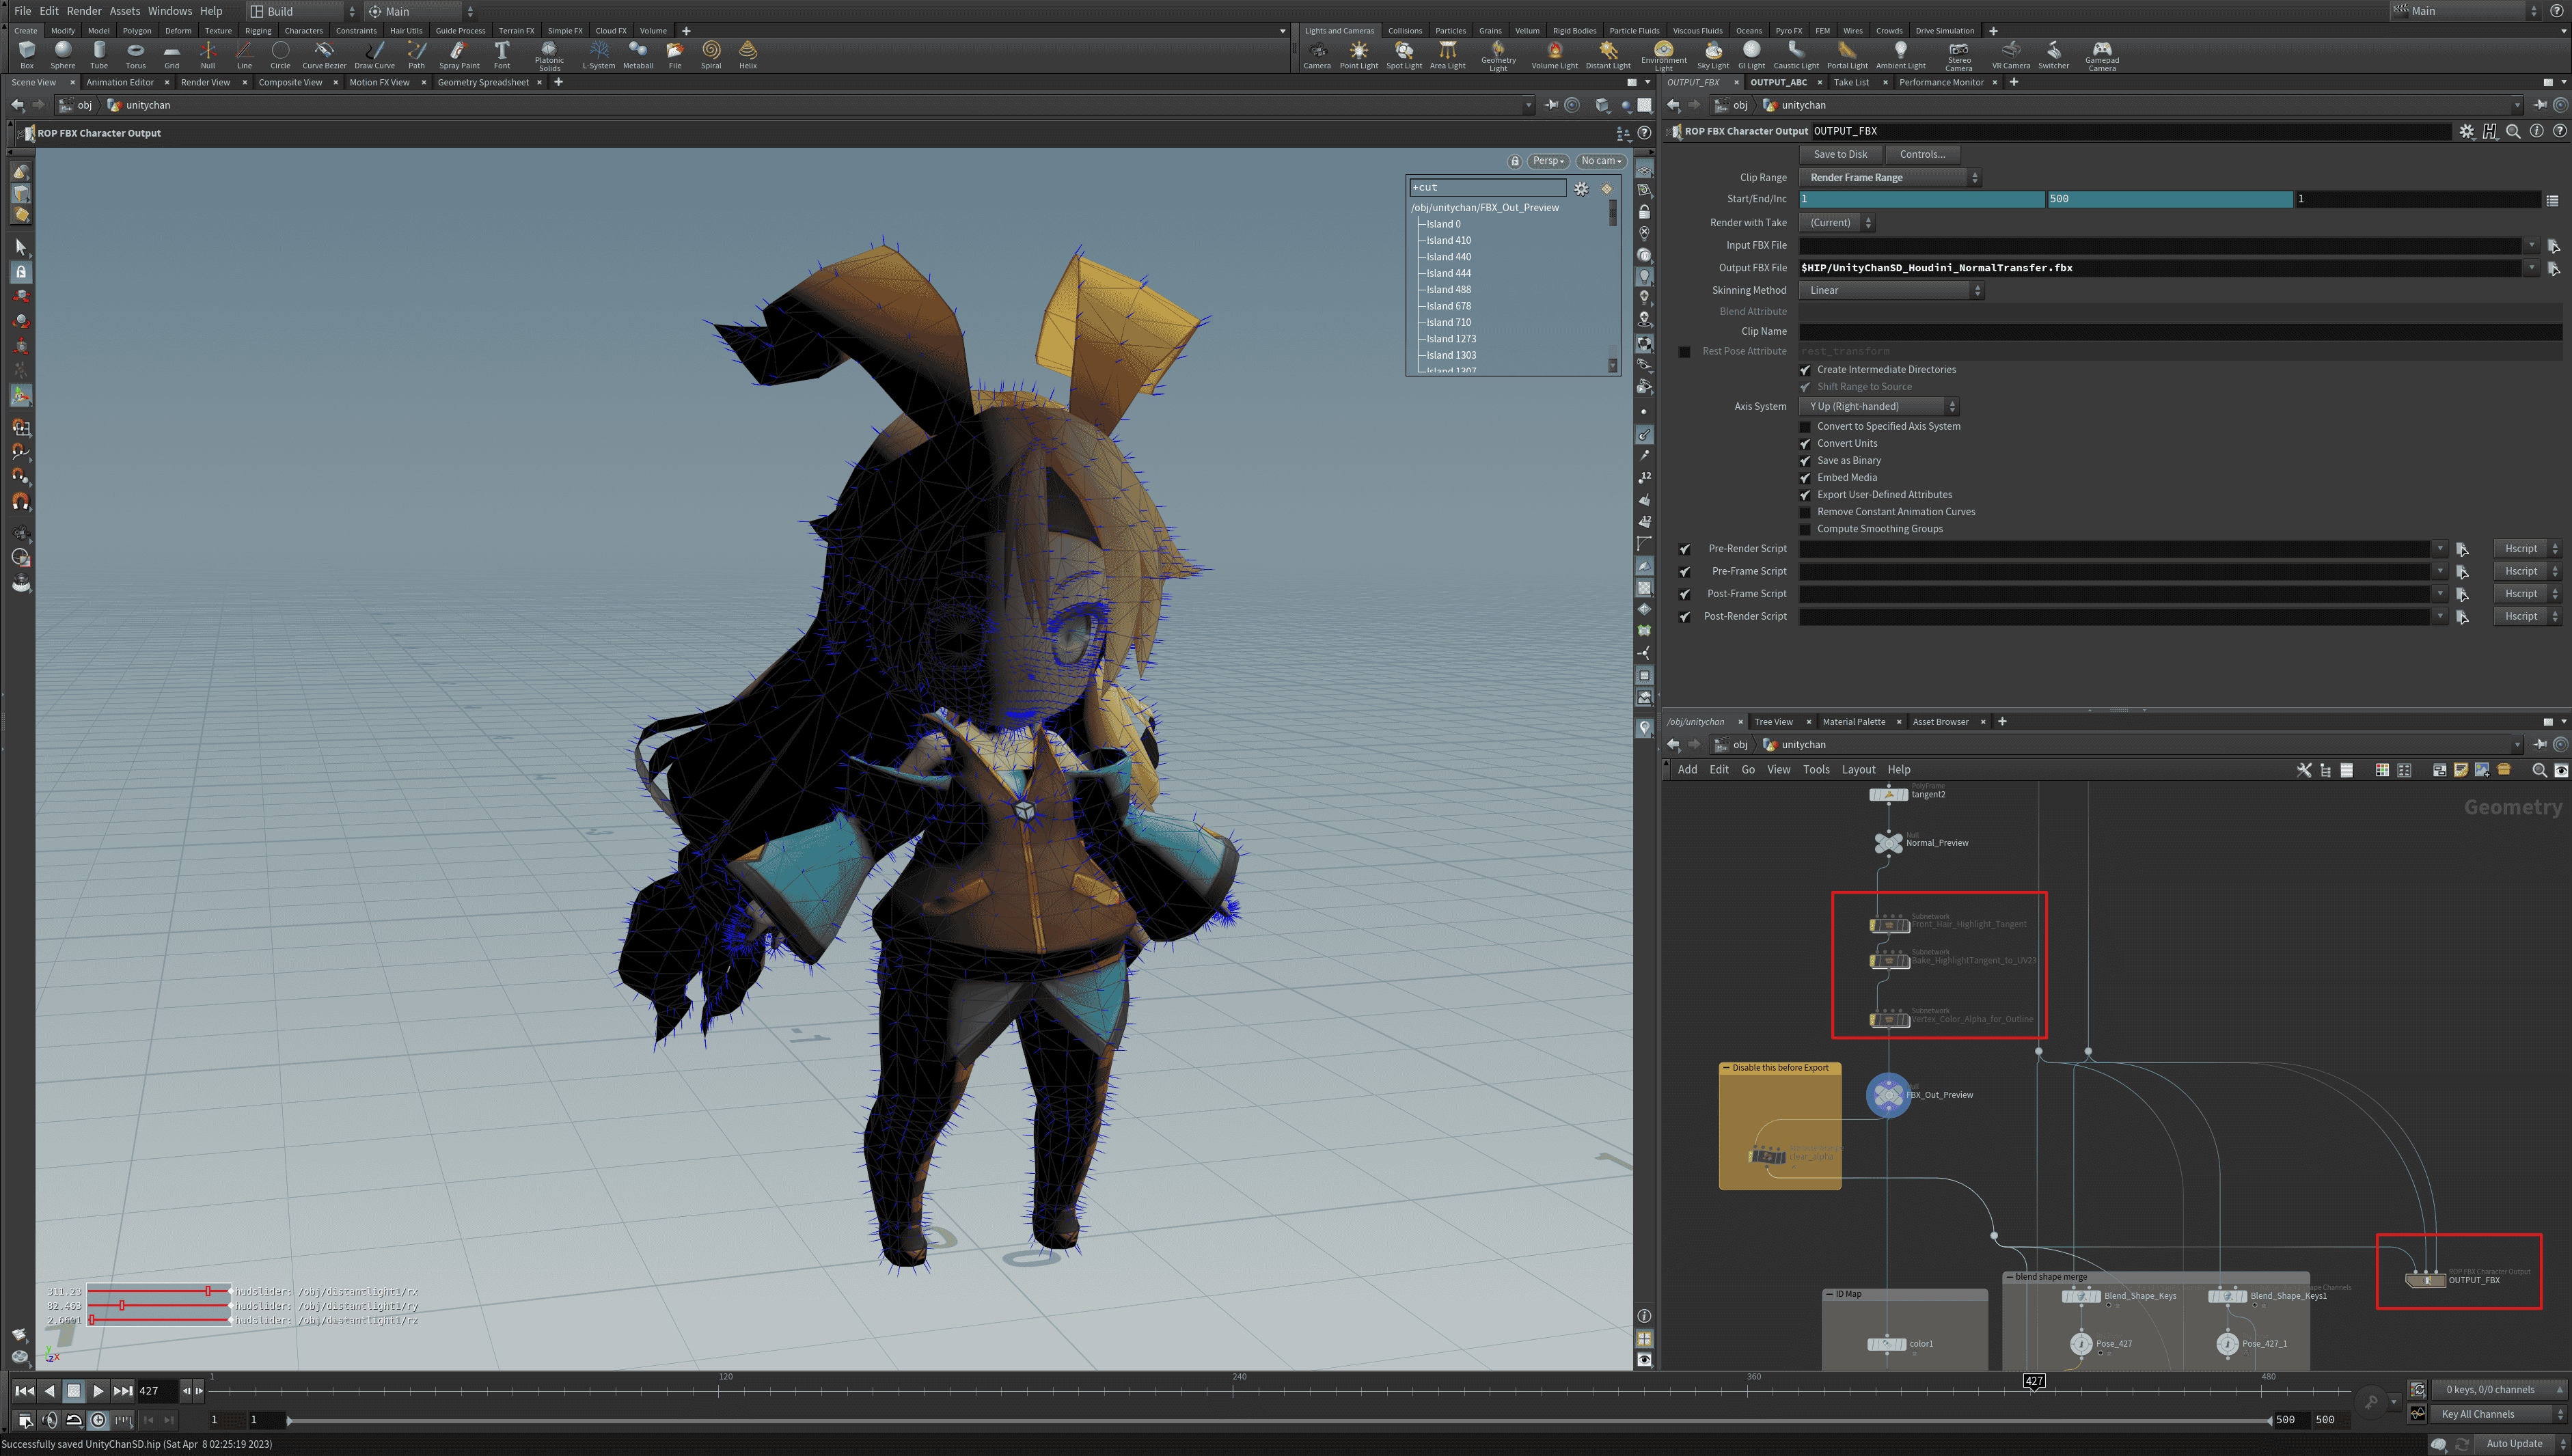The height and width of the screenshot is (1456, 2572).
Task: Switch to the Material Palette tab
Action: [1853, 722]
